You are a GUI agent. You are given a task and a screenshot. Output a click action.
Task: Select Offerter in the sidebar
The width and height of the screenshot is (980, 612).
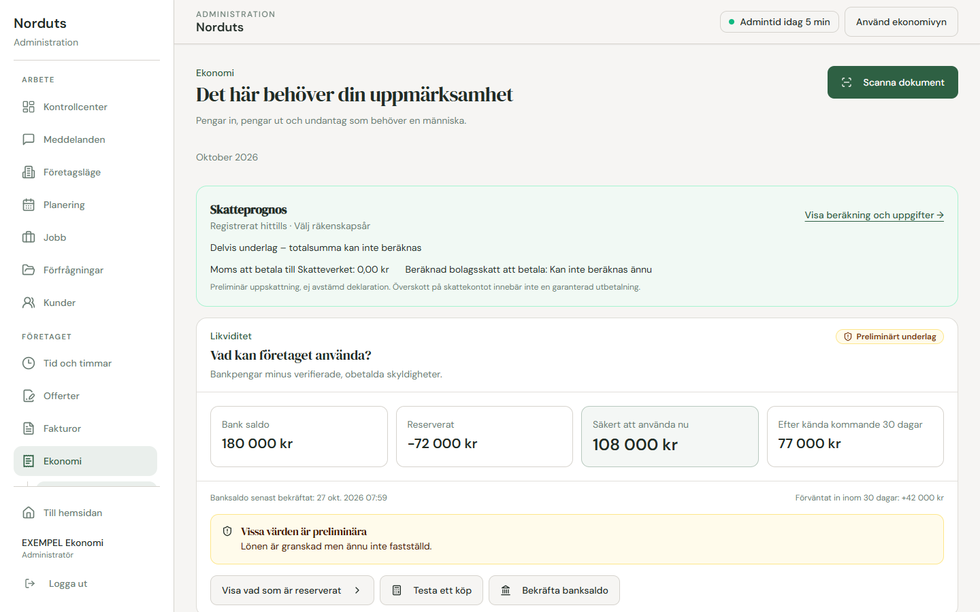pyautogui.click(x=85, y=396)
